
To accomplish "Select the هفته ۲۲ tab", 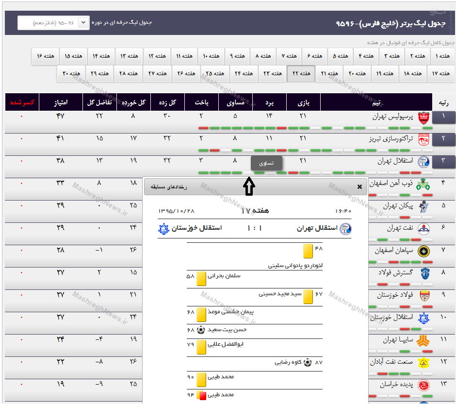I will click(x=301, y=74).
